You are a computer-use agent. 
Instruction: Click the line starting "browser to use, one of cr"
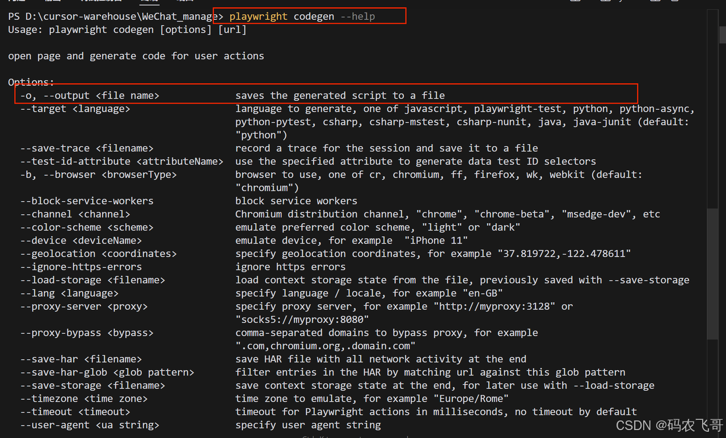click(x=439, y=175)
